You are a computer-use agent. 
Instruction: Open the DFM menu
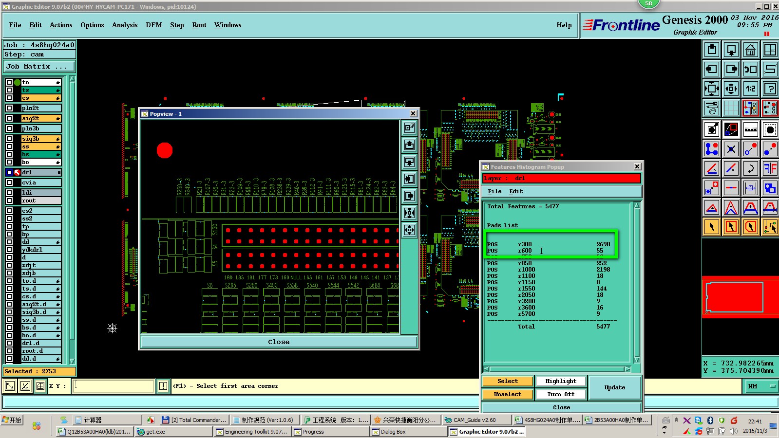click(x=154, y=25)
